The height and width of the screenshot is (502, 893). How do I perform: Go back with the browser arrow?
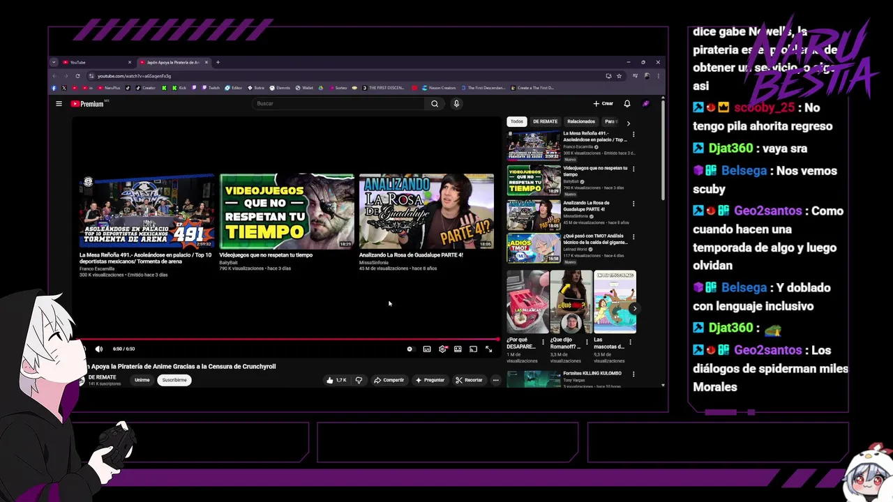tap(55, 76)
